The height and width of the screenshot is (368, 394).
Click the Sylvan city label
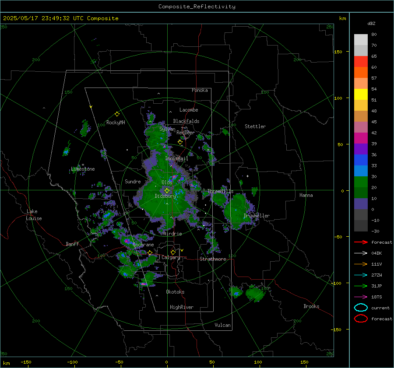[167, 129]
